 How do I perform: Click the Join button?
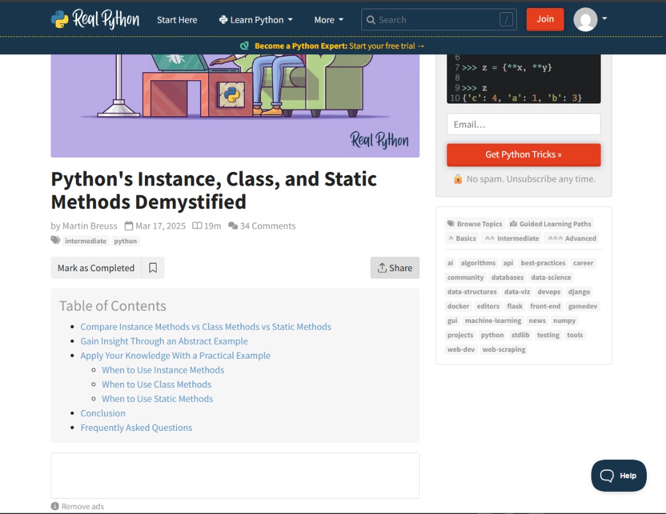[545, 19]
